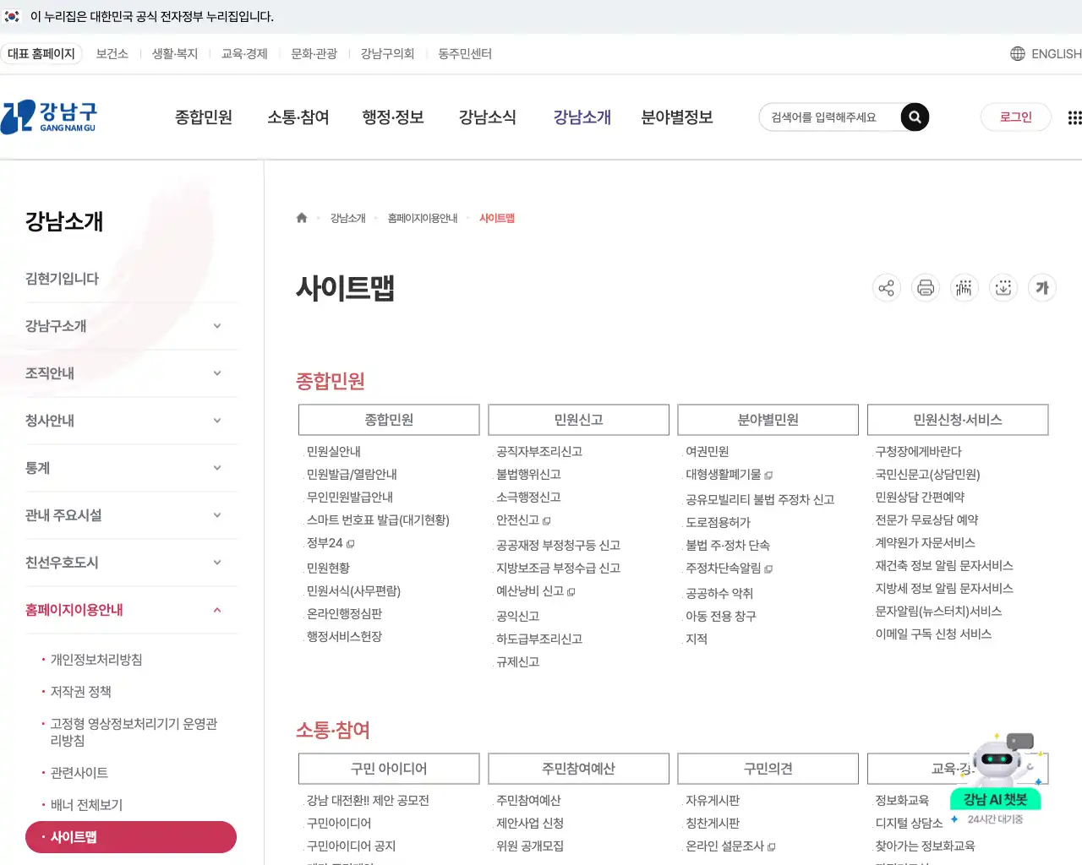Viewport: 1082px width, 865px height.
Task: Click the share icon beside 사이트맵 title
Action: pyautogui.click(x=886, y=288)
